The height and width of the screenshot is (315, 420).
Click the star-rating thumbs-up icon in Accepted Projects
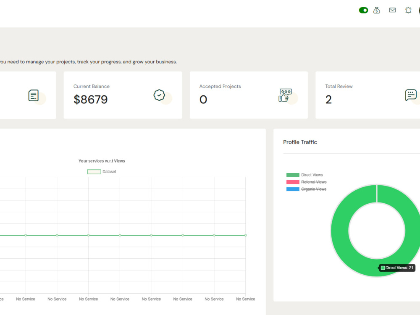coord(285,95)
